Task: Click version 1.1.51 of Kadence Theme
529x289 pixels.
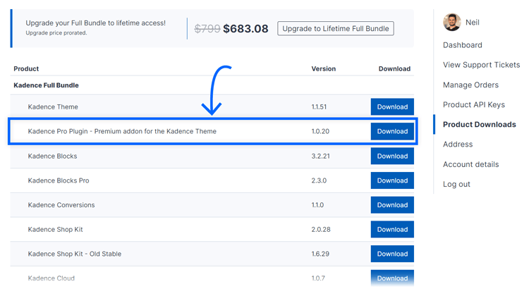Action: [319, 107]
